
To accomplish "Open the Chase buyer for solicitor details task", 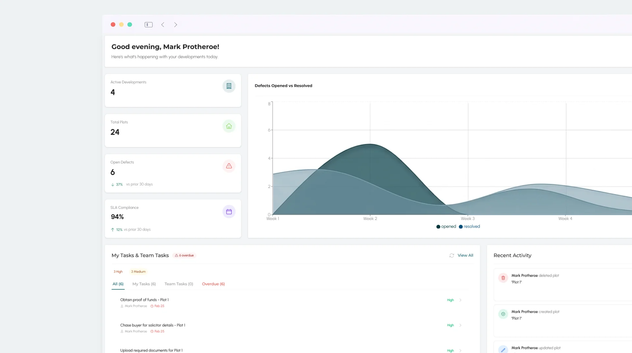I will pos(153,325).
